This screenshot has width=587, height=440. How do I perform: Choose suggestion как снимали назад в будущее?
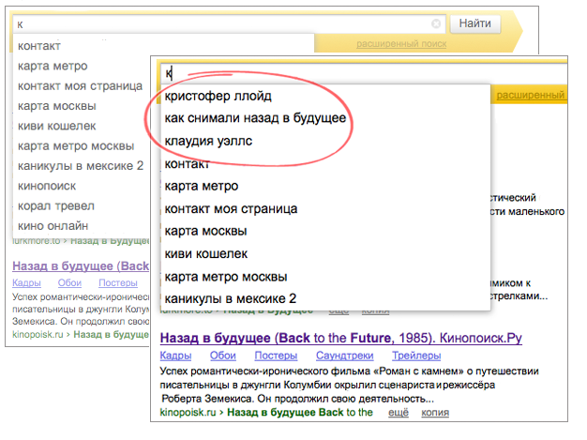click(x=255, y=118)
